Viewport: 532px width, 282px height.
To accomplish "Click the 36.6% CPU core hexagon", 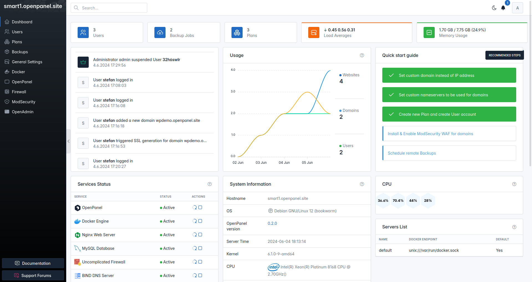I will coord(383,200).
